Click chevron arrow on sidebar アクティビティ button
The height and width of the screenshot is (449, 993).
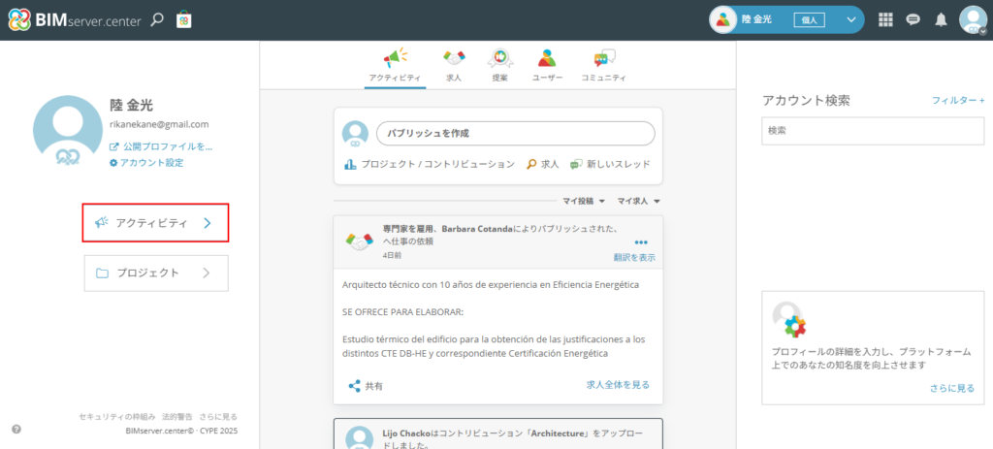point(207,223)
